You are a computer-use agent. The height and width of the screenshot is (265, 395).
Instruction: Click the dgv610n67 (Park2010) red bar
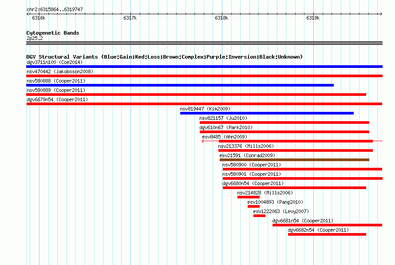point(284,132)
